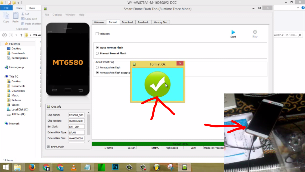Select Format whole flash except Bootloader option
Screen dimensions: 305x172
[97, 73]
